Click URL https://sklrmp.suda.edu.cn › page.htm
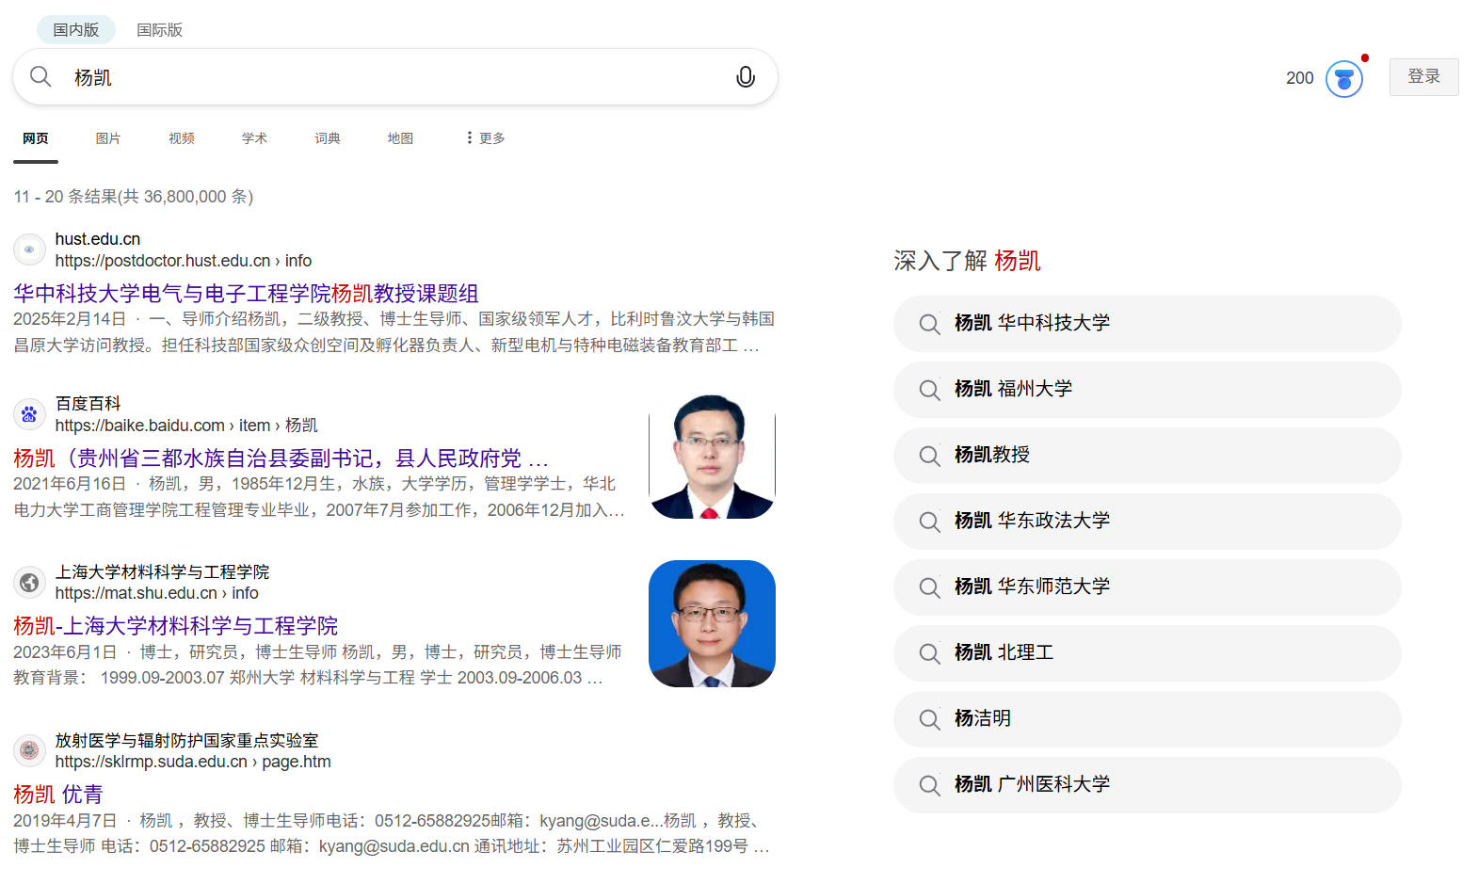The height and width of the screenshot is (884, 1478). [193, 762]
